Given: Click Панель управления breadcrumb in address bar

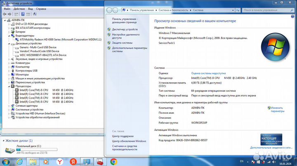Looking at the screenshot, I should click(141, 10).
